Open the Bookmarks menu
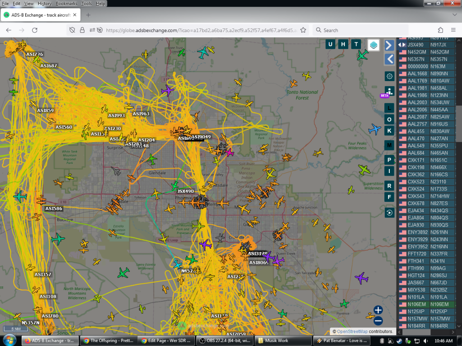 pyautogui.click(x=66, y=4)
